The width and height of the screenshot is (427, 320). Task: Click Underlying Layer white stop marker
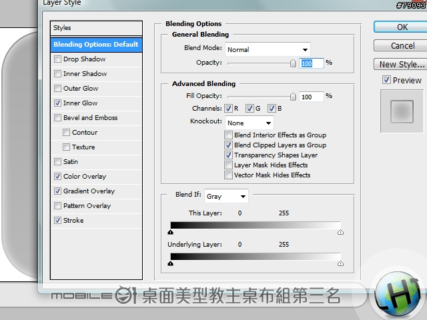[340, 263]
